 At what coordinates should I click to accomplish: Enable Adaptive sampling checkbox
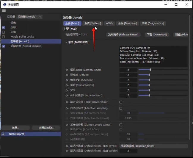coord(121,108)
